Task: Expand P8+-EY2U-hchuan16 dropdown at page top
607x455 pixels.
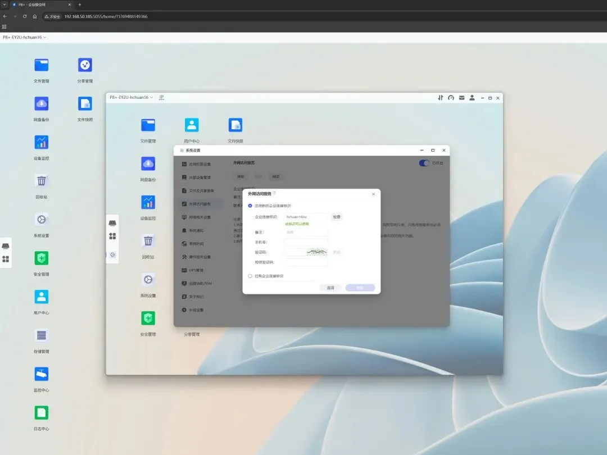Action: (x=24, y=37)
